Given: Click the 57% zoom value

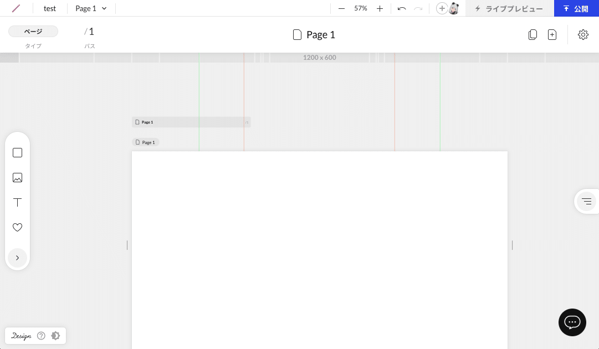Looking at the screenshot, I should (x=361, y=8).
